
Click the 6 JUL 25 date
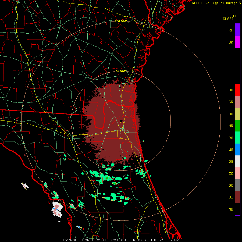pos(155,240)
